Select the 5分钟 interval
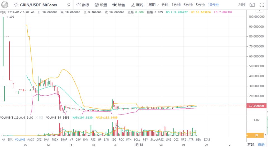Viewport: 268px width, 147px height. point(200,5)
